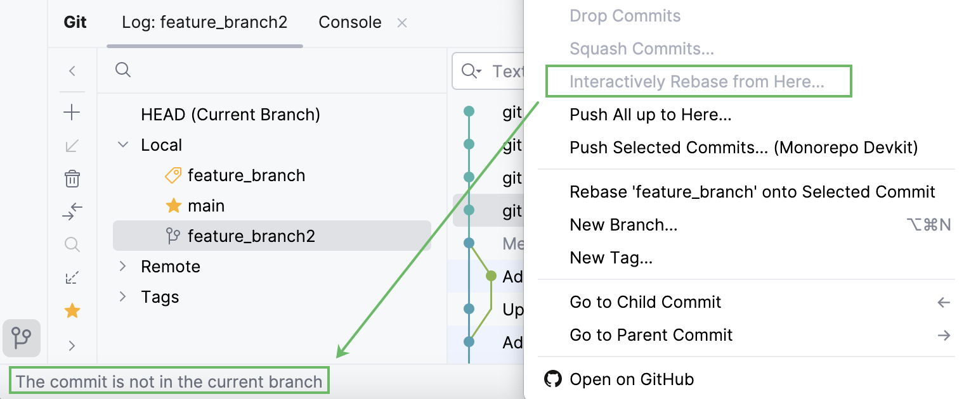
Task: Click the GitHub icon next to Open on GitHub
Action: 553,379
